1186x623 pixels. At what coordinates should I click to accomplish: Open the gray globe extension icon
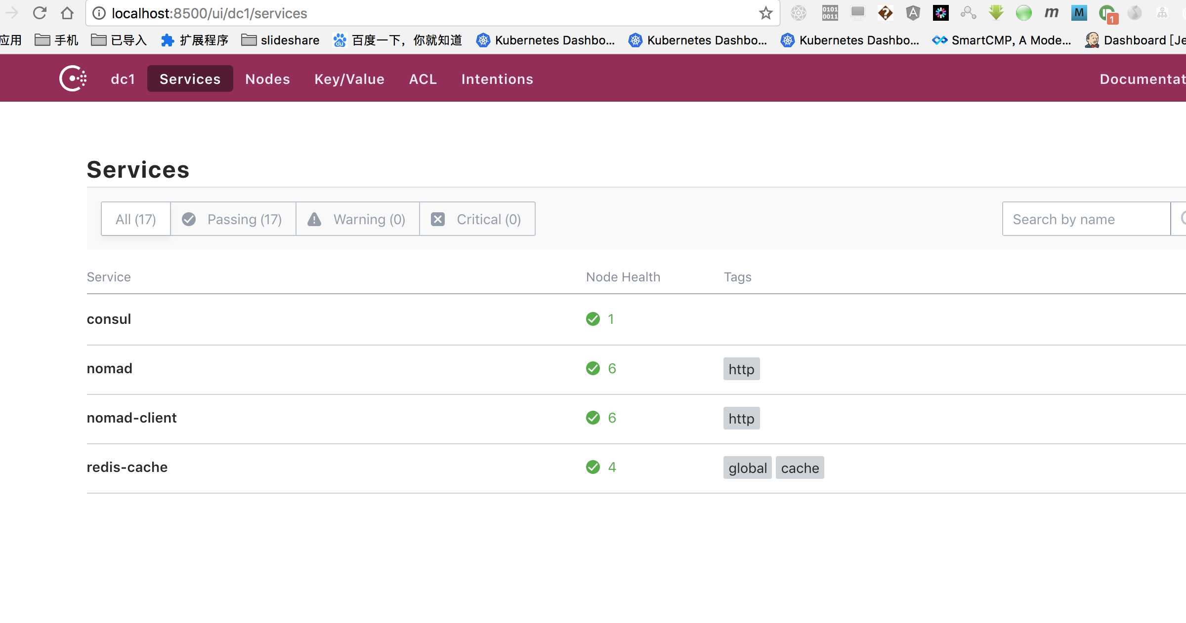[x=1135, y=13]
